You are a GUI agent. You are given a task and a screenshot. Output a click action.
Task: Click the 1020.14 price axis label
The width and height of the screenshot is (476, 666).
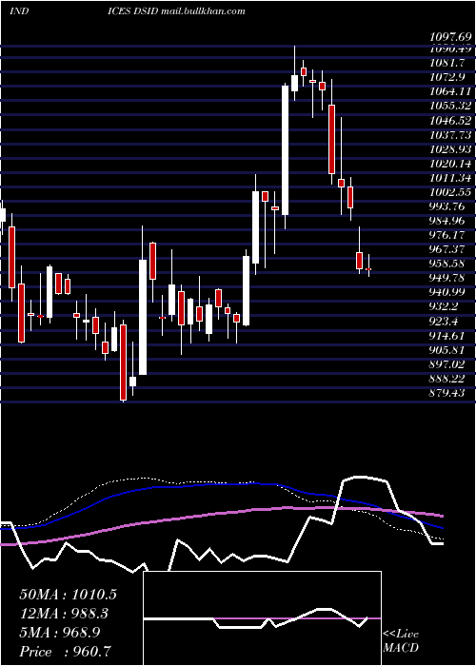(x=450, y=164)
